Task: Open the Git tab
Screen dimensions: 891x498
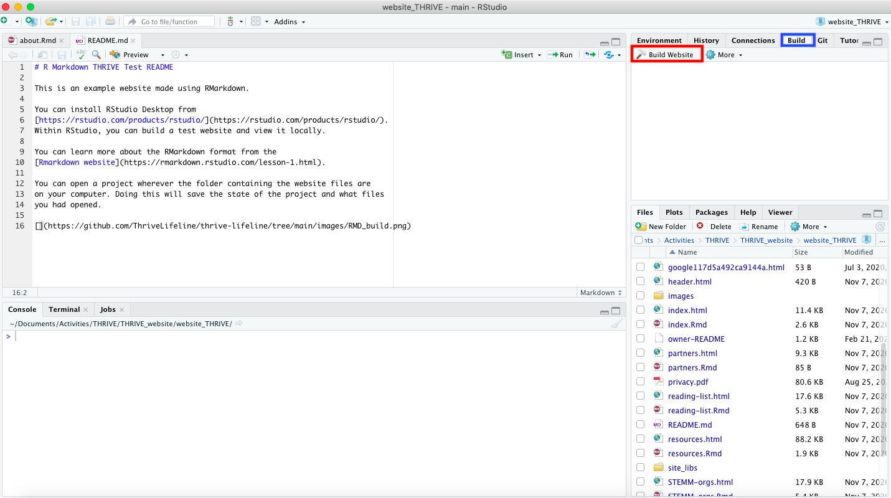Action: (x=823, y=40)
